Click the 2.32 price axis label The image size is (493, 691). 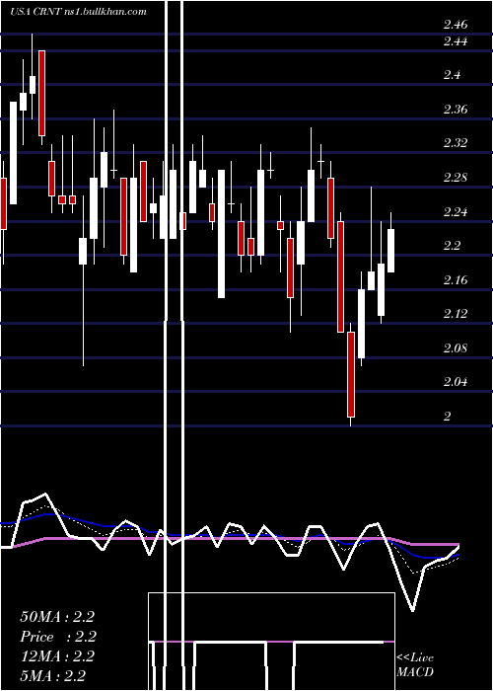(x=456, y=144)
